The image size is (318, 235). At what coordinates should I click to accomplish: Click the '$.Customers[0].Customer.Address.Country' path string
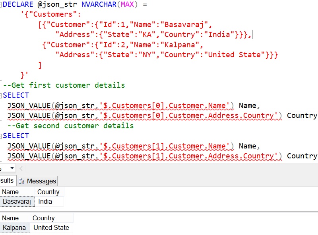(x=188, y=116)
